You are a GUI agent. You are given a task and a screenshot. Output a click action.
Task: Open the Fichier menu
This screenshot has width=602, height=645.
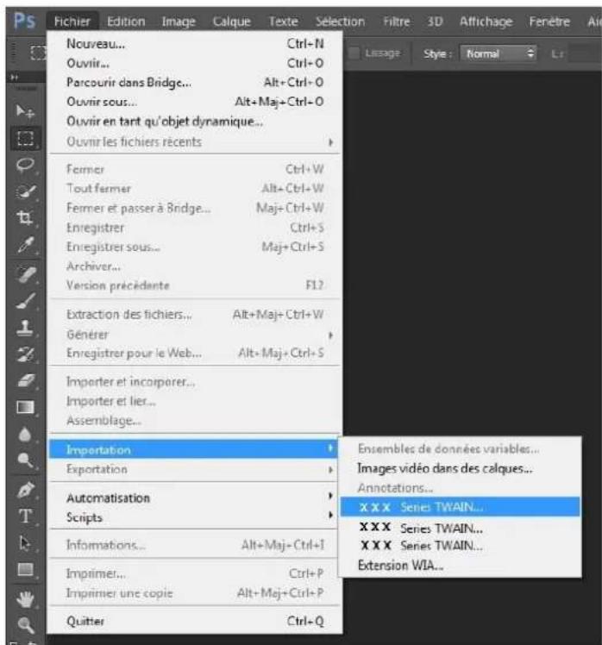coord(72,22)
